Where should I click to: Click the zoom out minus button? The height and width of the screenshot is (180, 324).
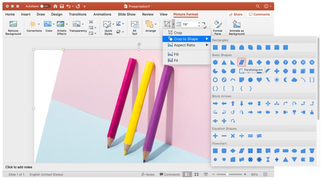(x=213, y=174)
